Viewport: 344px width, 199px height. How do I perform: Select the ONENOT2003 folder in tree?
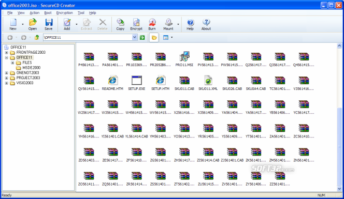pyautogui.click(x=27, y=73)
